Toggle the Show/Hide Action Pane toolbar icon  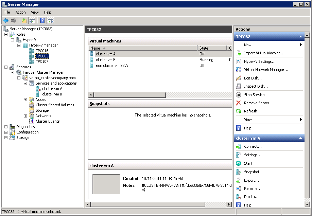(x=51, y=20)
